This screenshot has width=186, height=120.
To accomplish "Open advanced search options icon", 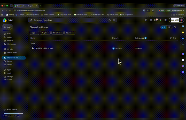I will pos(114,20).
